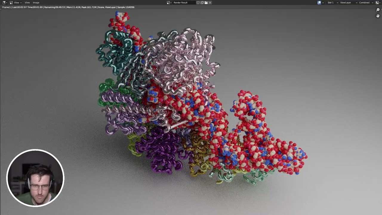Open the Image menu

coord(36,2)
